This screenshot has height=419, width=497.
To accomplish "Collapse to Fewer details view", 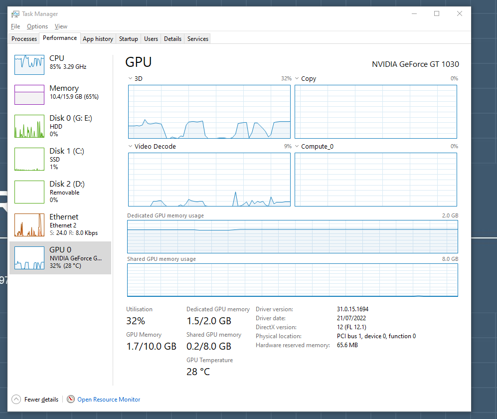I will click(35, 399).
